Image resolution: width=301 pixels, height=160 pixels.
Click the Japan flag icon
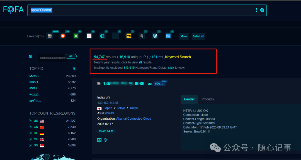coord(99,109)
